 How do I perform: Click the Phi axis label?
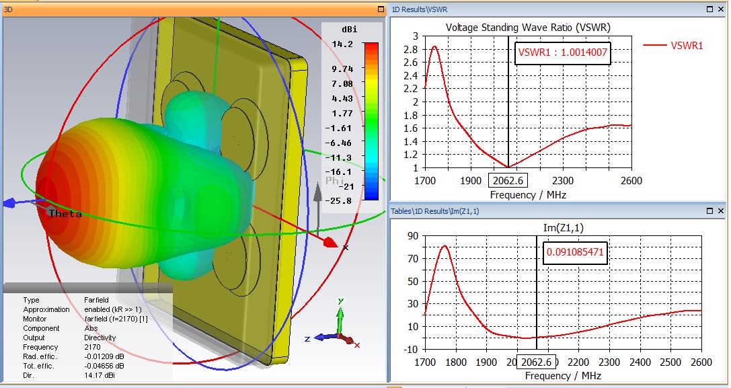point(334,180)
